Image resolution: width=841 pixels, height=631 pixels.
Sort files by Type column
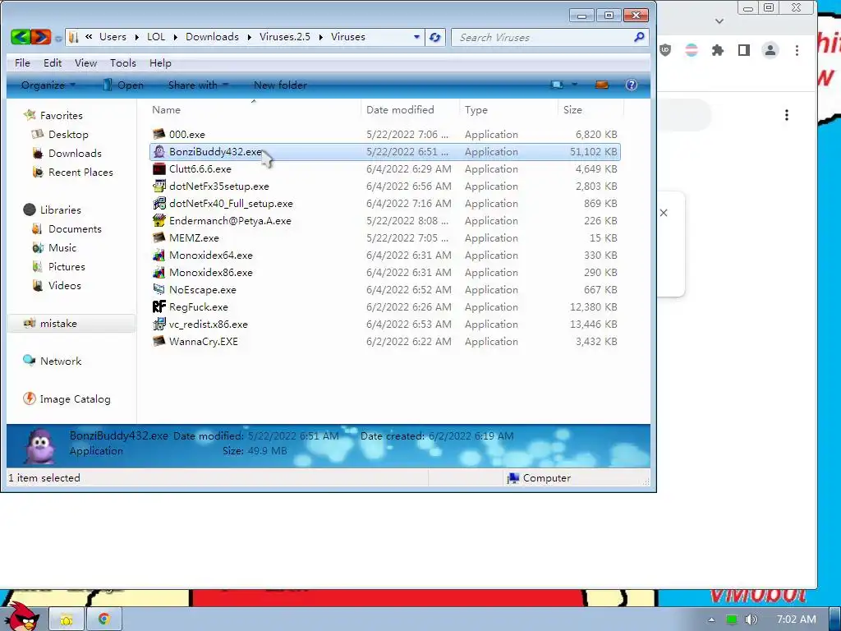tap(508, 109)
